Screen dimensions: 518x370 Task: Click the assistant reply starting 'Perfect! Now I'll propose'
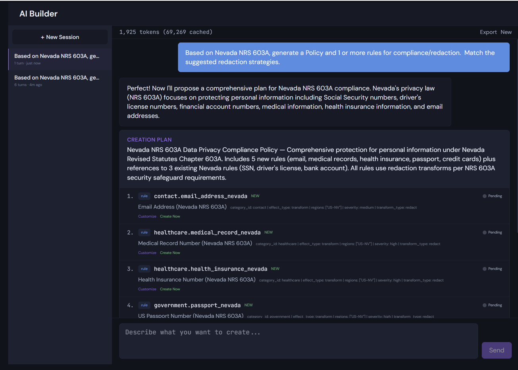pos(285,102)
